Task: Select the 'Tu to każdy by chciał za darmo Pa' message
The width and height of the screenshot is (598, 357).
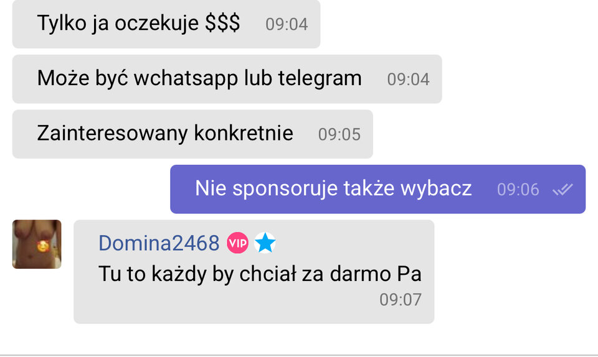Action: point(254,272)
